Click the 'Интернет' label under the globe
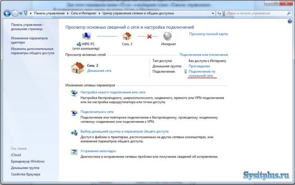 coord(168,44)
